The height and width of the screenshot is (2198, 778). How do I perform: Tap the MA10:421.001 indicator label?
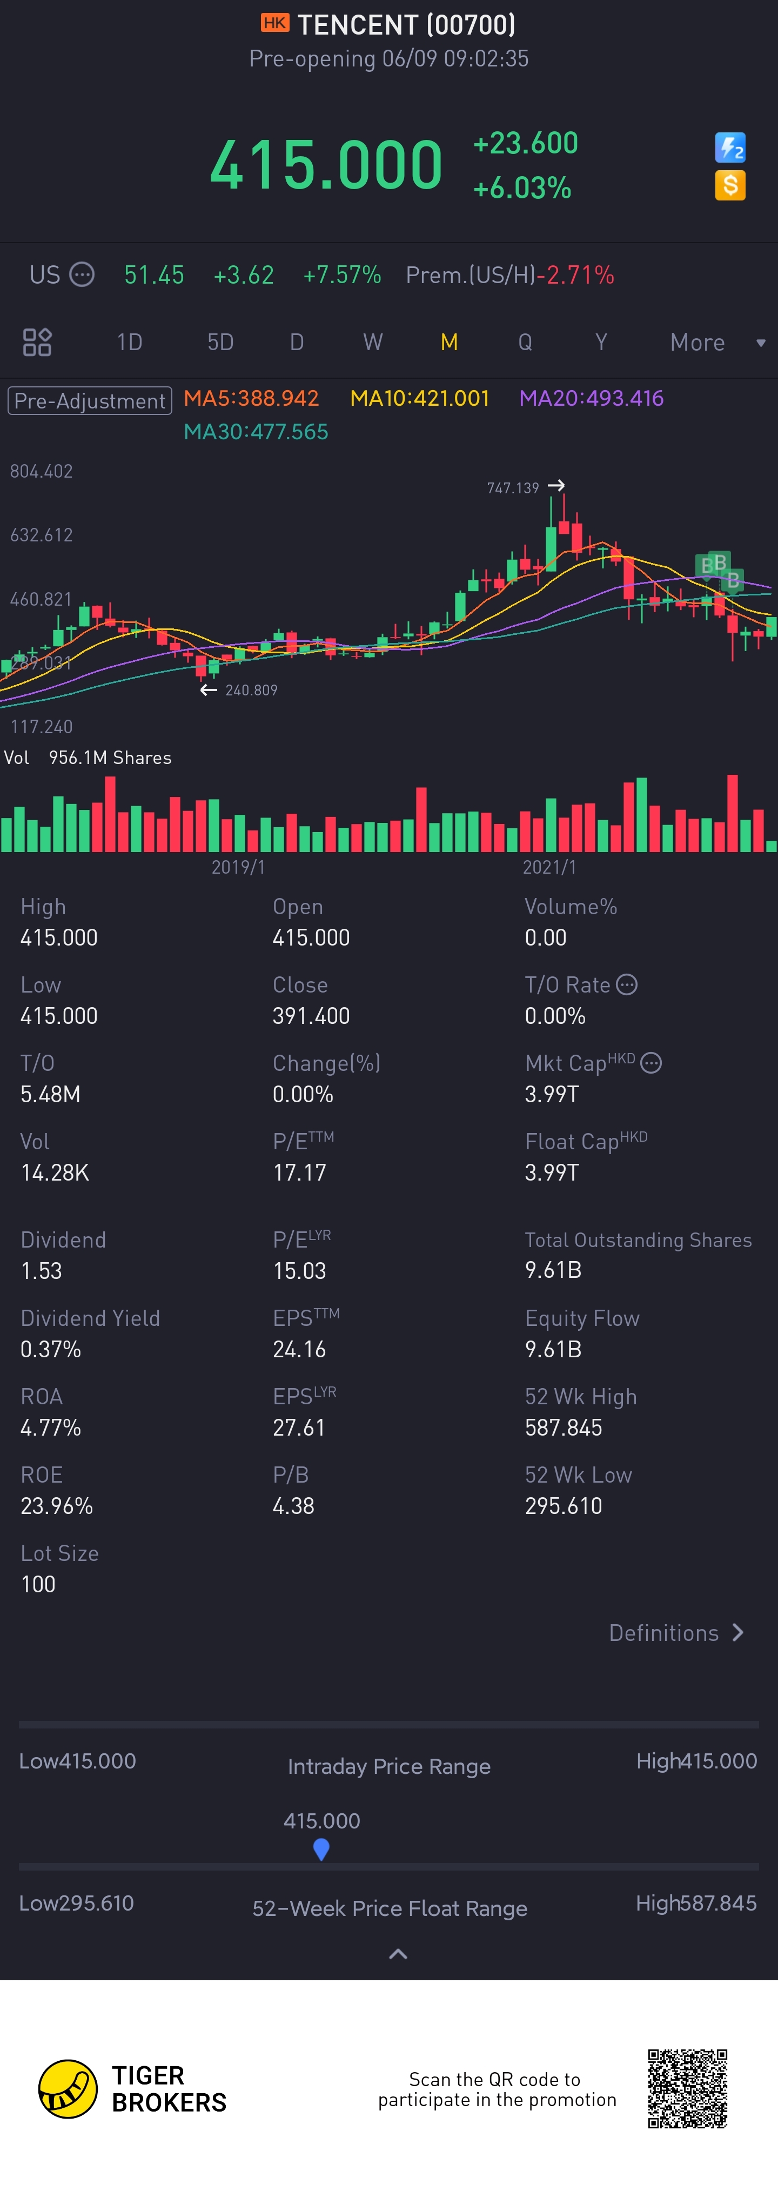click(420, 398)
